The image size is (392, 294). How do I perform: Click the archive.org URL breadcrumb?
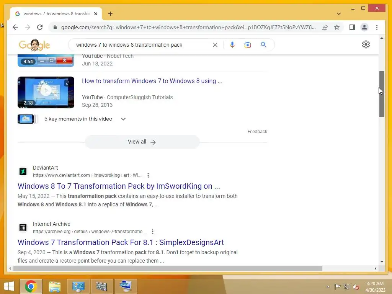pos(90,232)
